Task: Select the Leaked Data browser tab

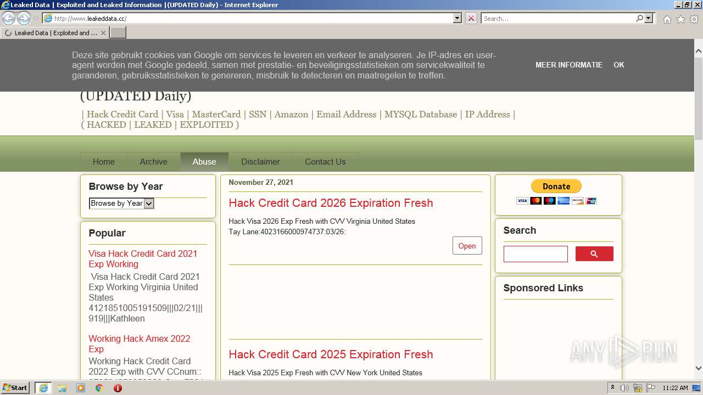Action: [x=55, y=33]
